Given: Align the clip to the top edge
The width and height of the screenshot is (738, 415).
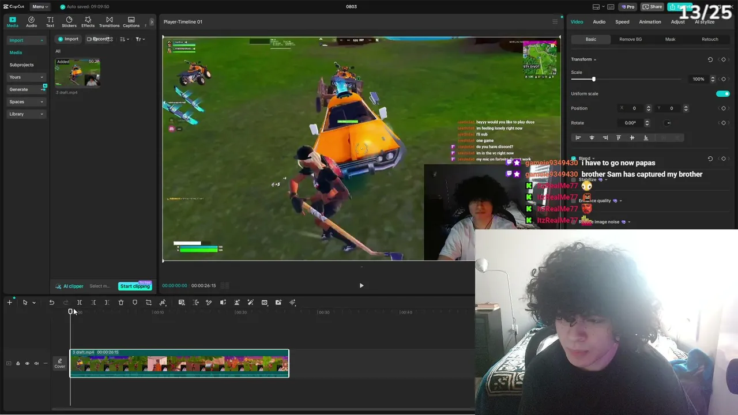Looking at the screenshot, I should pos(619,138).
